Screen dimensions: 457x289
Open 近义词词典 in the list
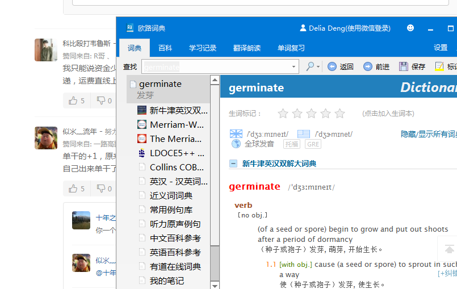click(165, 196)
